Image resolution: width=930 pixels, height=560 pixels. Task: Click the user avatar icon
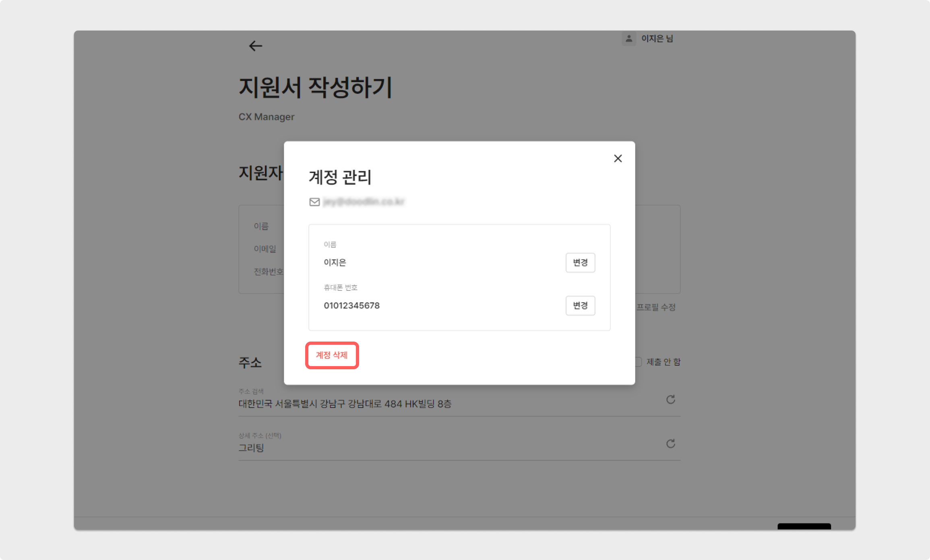click(628, 39)
